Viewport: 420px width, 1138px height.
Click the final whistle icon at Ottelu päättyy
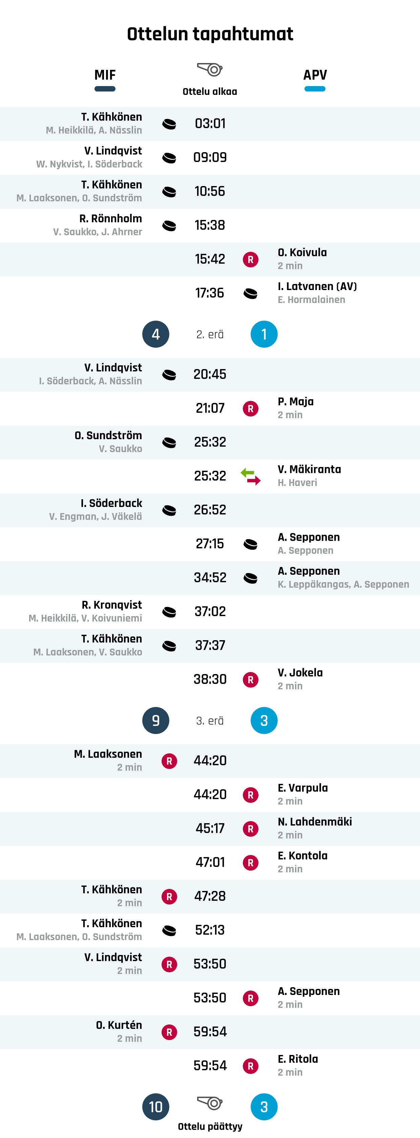point(210,1103)
